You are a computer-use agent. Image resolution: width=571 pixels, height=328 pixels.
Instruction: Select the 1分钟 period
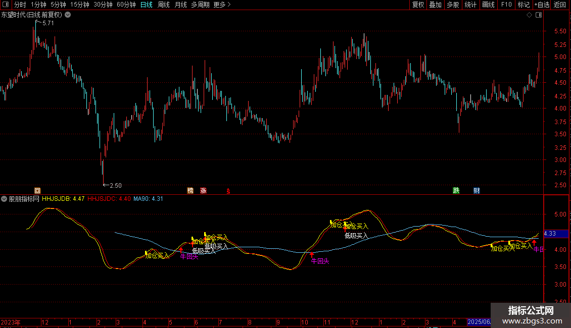38,5
